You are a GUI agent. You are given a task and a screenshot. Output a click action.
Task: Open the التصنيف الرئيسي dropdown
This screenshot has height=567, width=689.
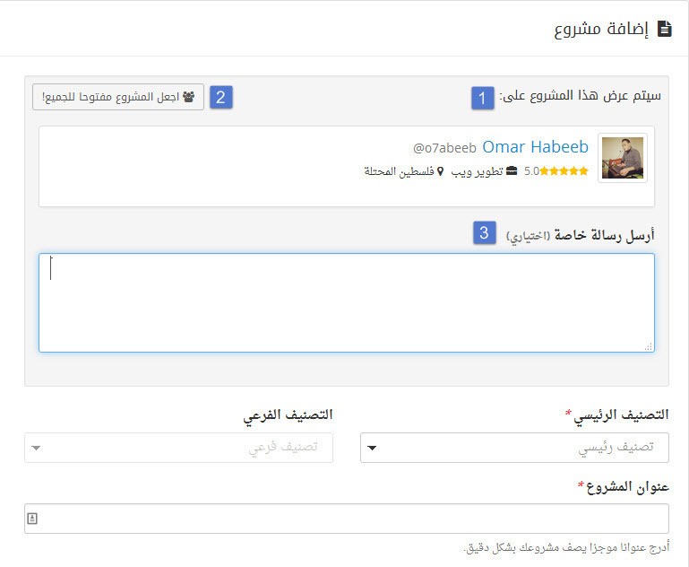click(x=514, y=448)
